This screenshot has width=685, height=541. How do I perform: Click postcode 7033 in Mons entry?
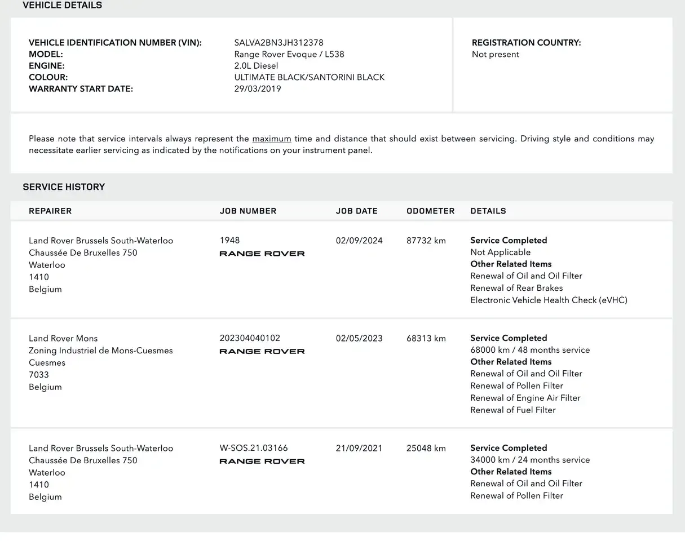tap(39, 375)
